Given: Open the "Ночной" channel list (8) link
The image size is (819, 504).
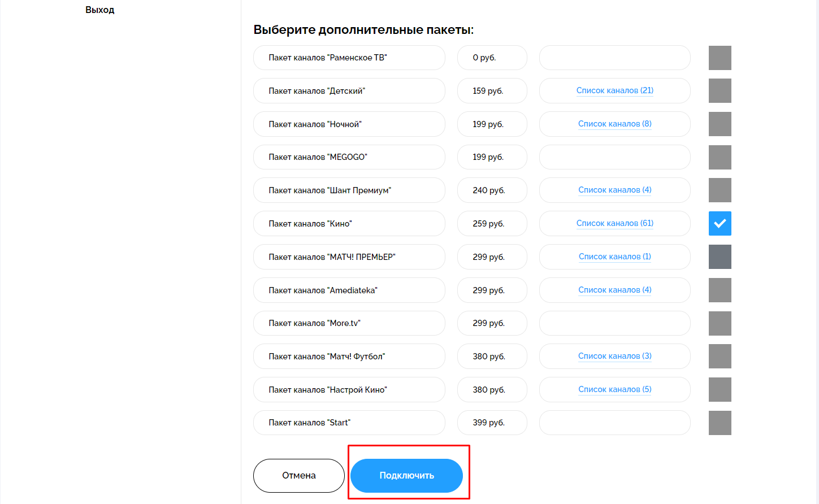Looking at the screenshot, I should (x=614, y=124).
